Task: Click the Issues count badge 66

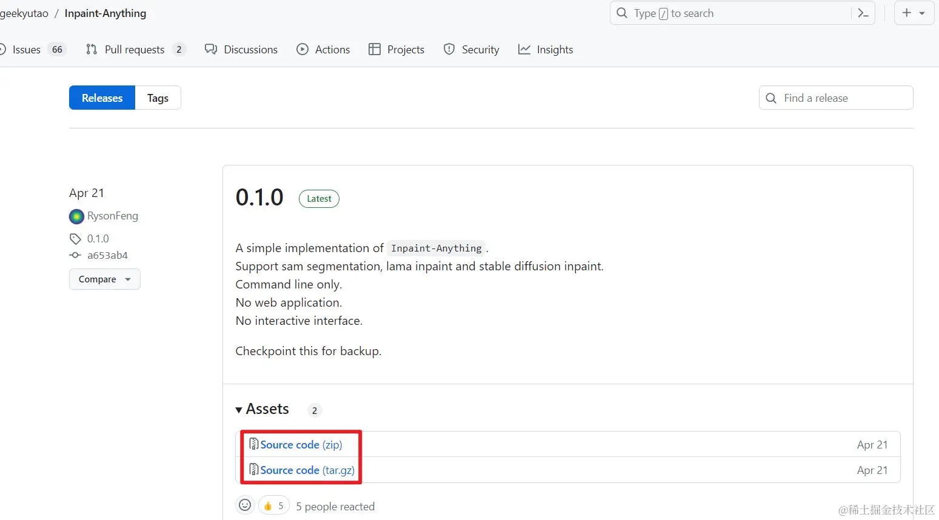Action: point(57,50)
